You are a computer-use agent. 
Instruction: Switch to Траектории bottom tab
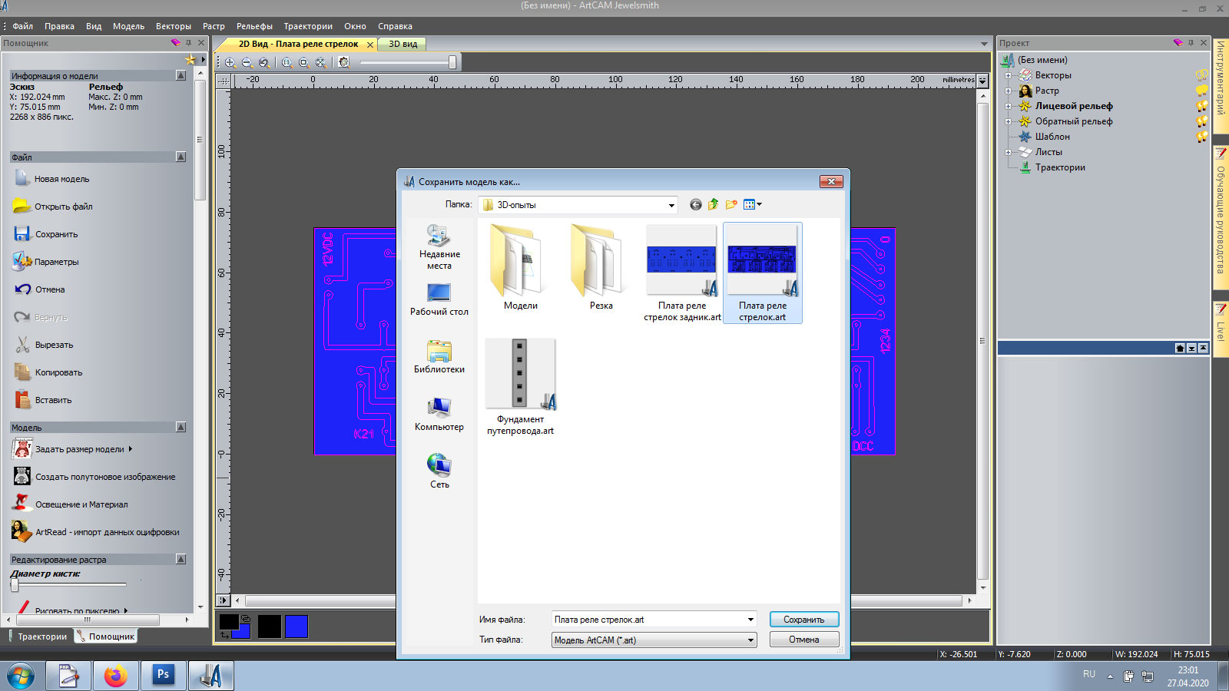coord(38,636)
